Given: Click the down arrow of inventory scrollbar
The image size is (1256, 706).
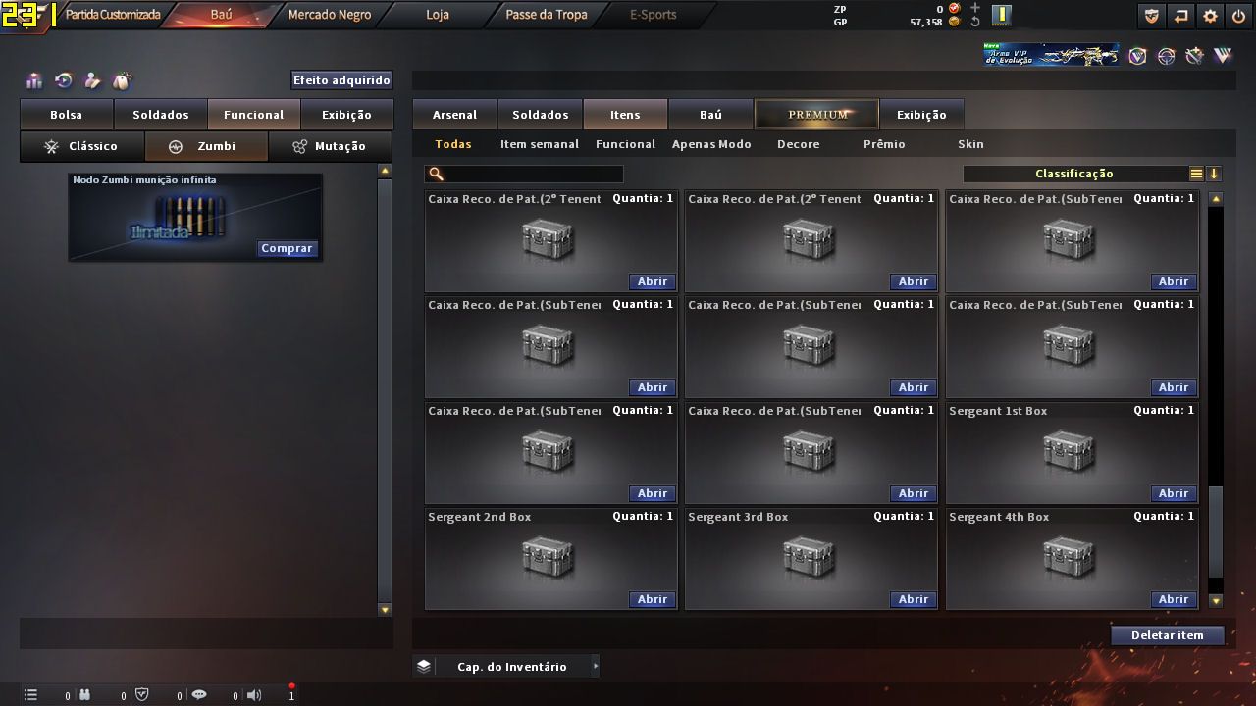Looking at the screenshot, I should [x=1216, y=601].
